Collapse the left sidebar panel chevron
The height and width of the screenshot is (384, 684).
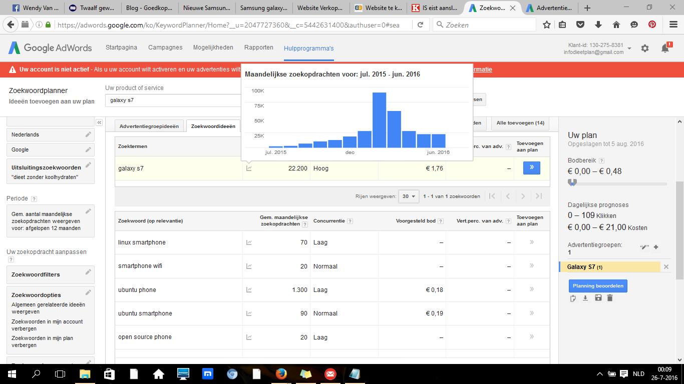[99, 122]
